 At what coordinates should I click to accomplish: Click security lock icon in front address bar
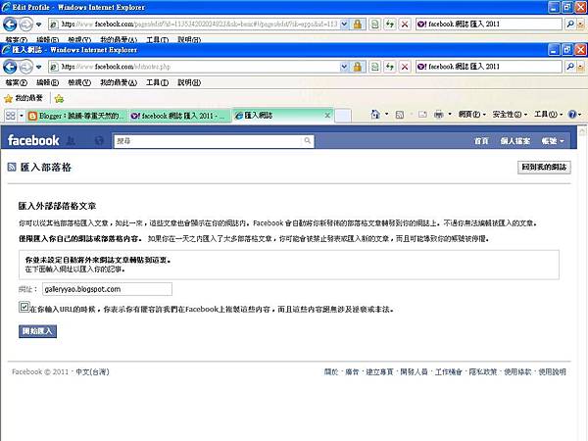358,67
